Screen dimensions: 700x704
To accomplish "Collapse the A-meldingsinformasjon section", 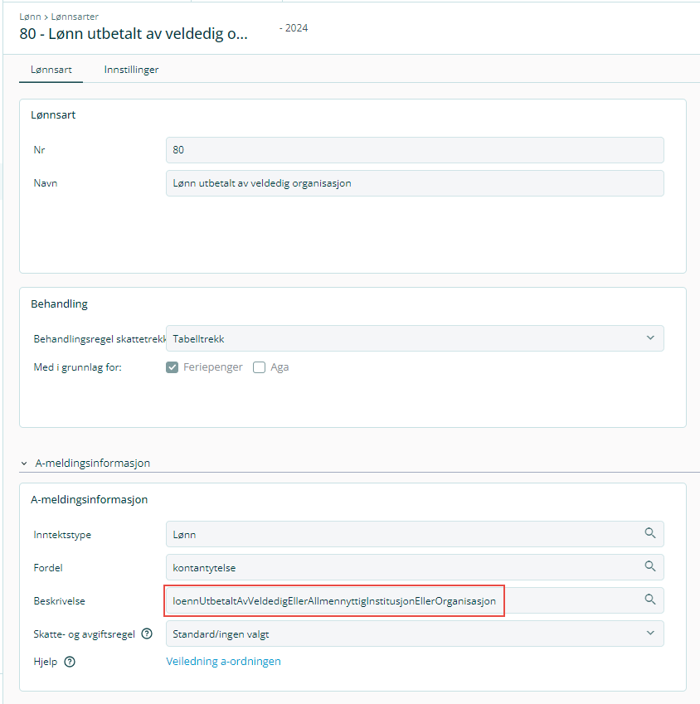I will tap(25, 464).
